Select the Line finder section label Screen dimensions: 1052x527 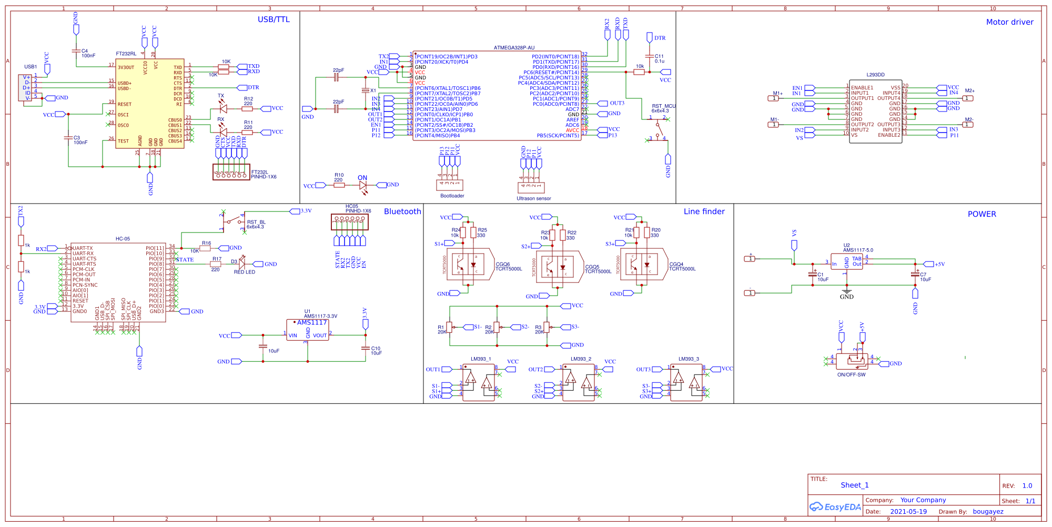point(704,211)
